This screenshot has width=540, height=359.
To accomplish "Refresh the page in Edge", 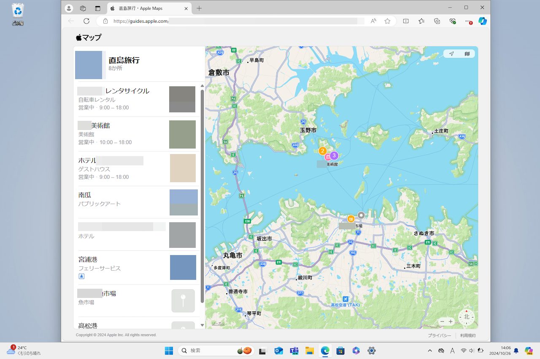I will pos(86,21).
